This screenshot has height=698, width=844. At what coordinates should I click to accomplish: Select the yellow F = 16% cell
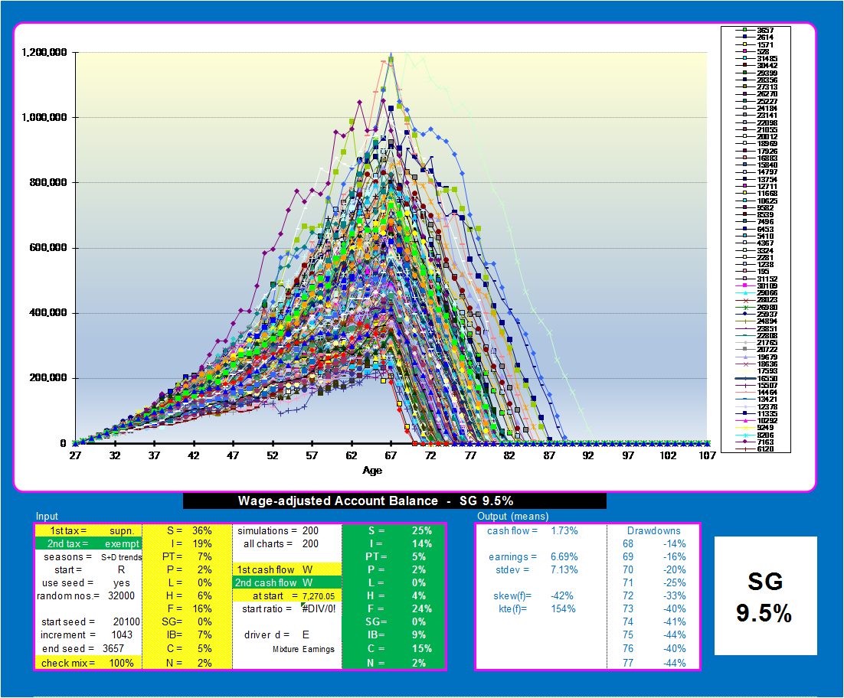[188, 608]
